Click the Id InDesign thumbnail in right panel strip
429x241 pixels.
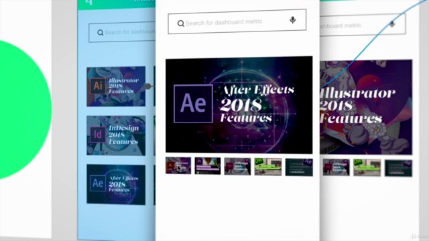(336, 167)
